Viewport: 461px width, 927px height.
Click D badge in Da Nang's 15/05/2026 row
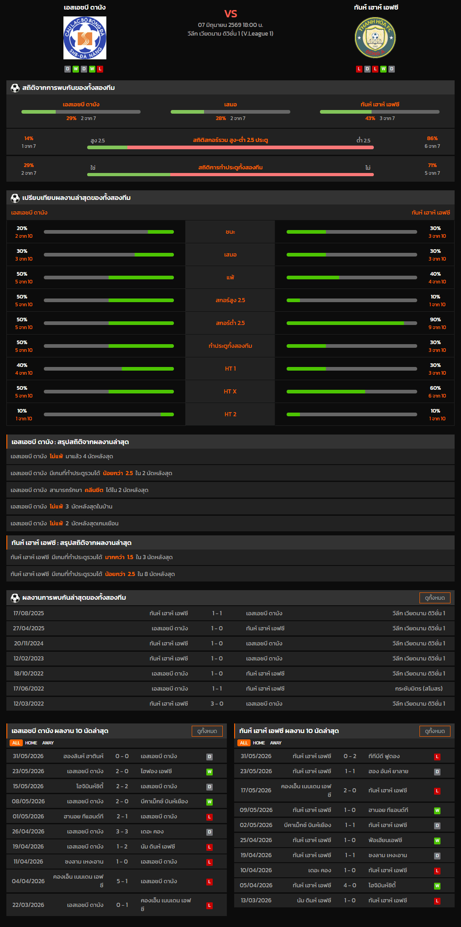pos(210,787)
